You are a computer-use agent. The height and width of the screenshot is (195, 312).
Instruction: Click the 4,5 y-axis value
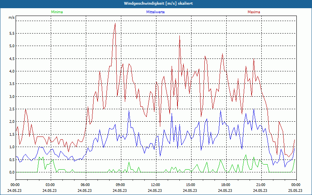[12, 59]
